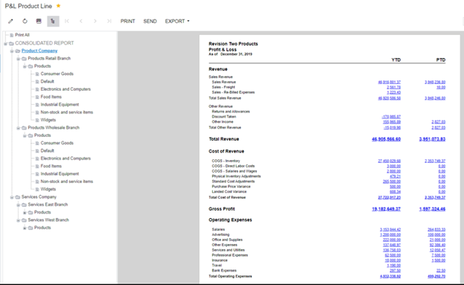Click the previous page arrow
The height and width of the screenshot is (285, 464).
tap(81, 21)
